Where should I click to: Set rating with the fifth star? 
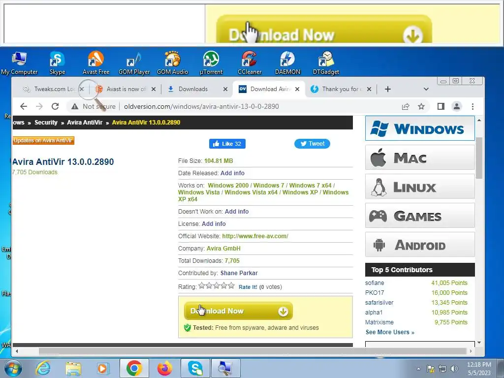point(231,285)
